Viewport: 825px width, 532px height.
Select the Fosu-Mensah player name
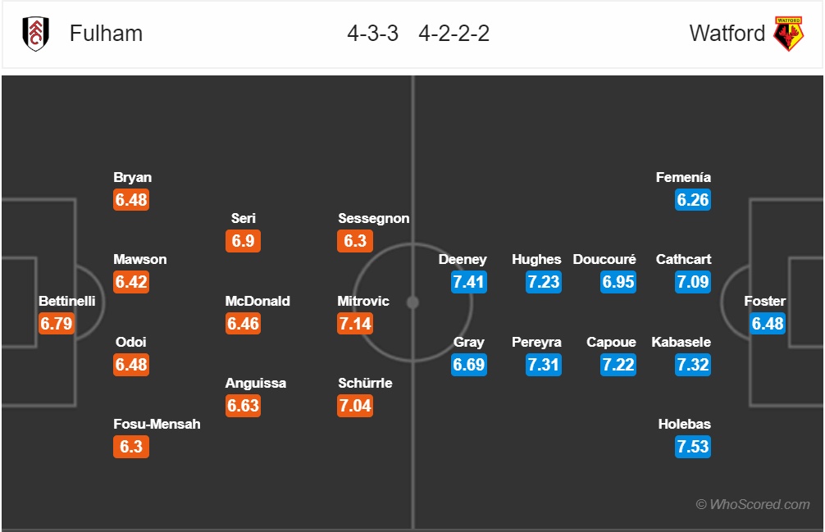pos(157,424)
